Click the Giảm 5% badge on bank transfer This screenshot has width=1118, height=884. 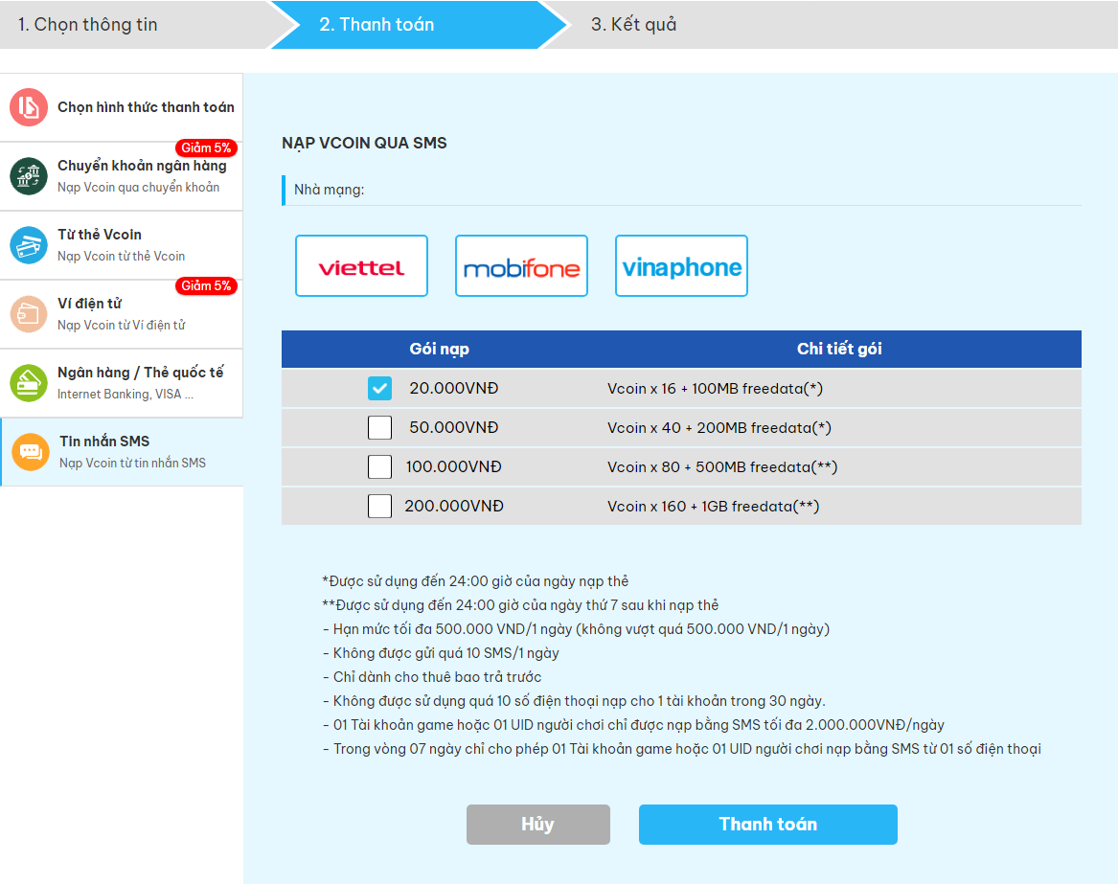(206, 147)
